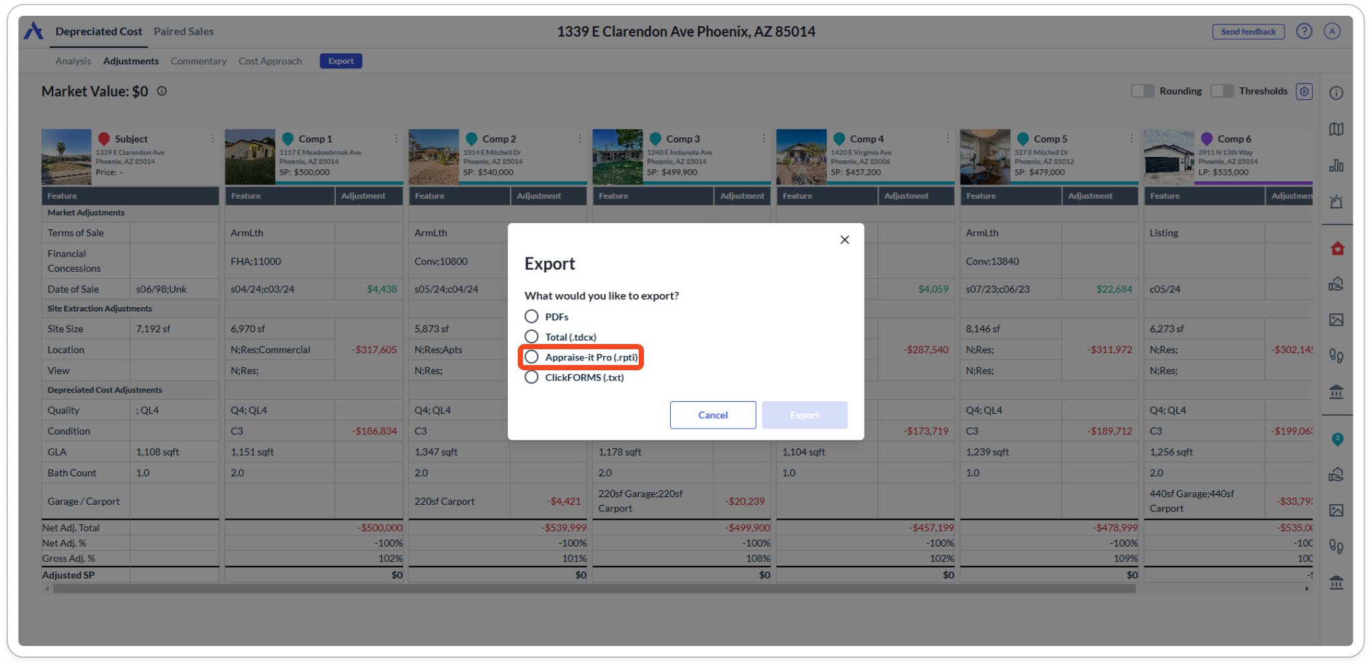The height and width of the screenshot is (667, 1372).
Task: Open the Analysis sub-tab
Action: tap(73, 61)
